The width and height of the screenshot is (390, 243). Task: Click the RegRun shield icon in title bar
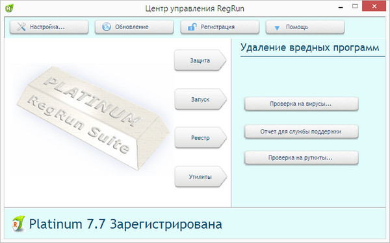click(9, 8)
